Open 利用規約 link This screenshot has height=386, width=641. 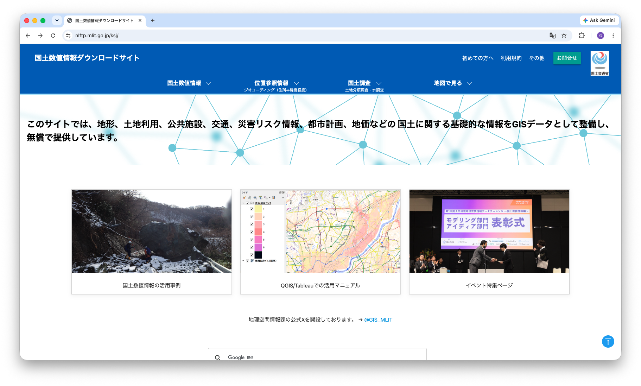[511, 58]
